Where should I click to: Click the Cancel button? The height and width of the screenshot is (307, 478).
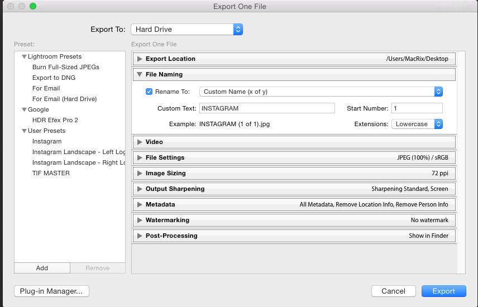coord(394,291)
